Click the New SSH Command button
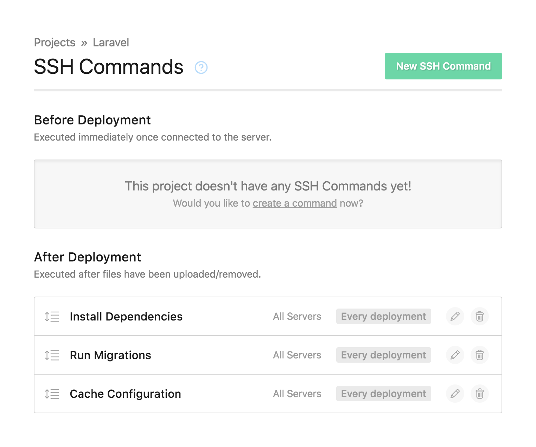The image size is (536, 447). (443, 66)
